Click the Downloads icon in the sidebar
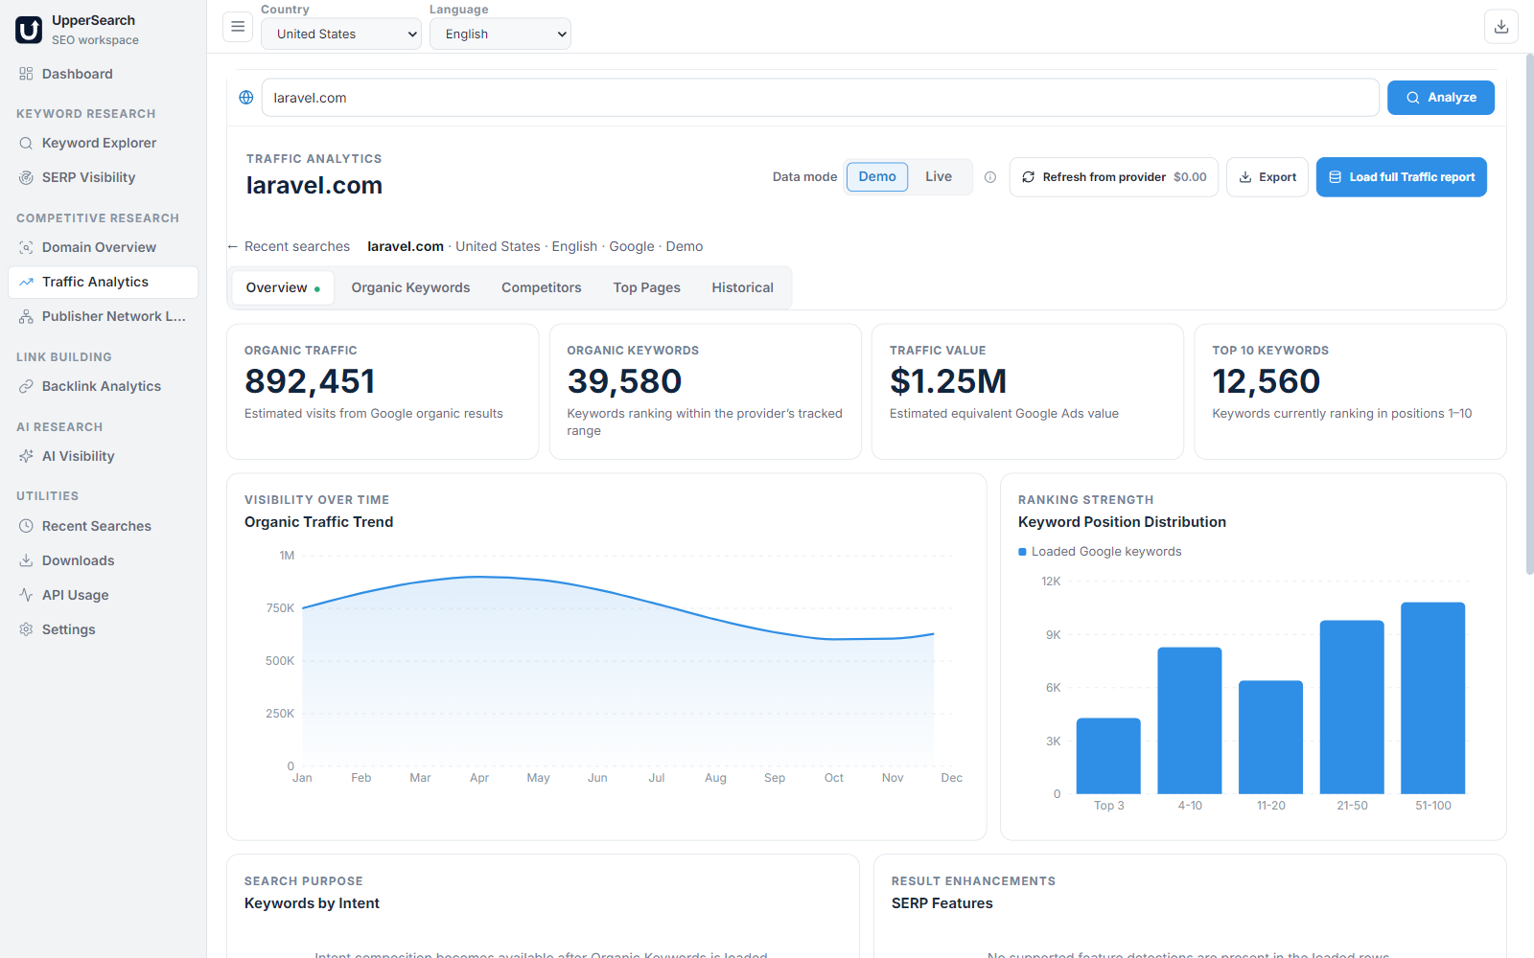Viewport: 1534px width, 958px height. tap(26, 560)
